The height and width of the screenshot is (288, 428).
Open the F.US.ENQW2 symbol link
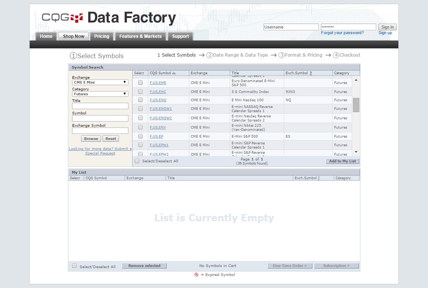click(x=161, y=118)
